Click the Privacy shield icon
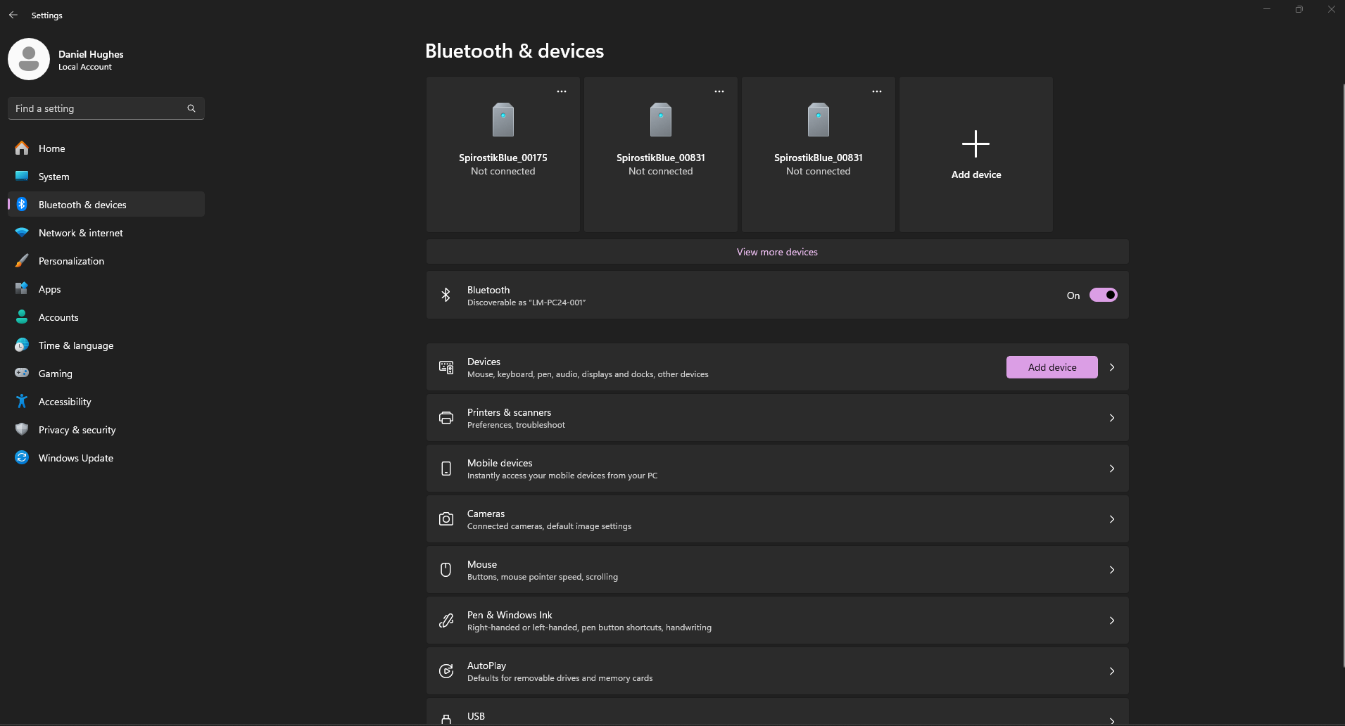Screen dimensions: 1345x726 22,429
